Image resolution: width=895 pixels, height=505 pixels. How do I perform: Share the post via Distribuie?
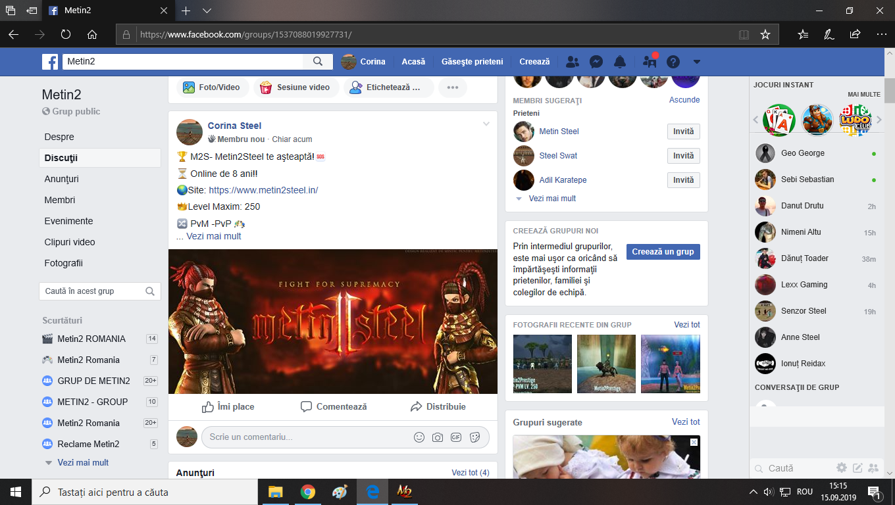[438, 406]
